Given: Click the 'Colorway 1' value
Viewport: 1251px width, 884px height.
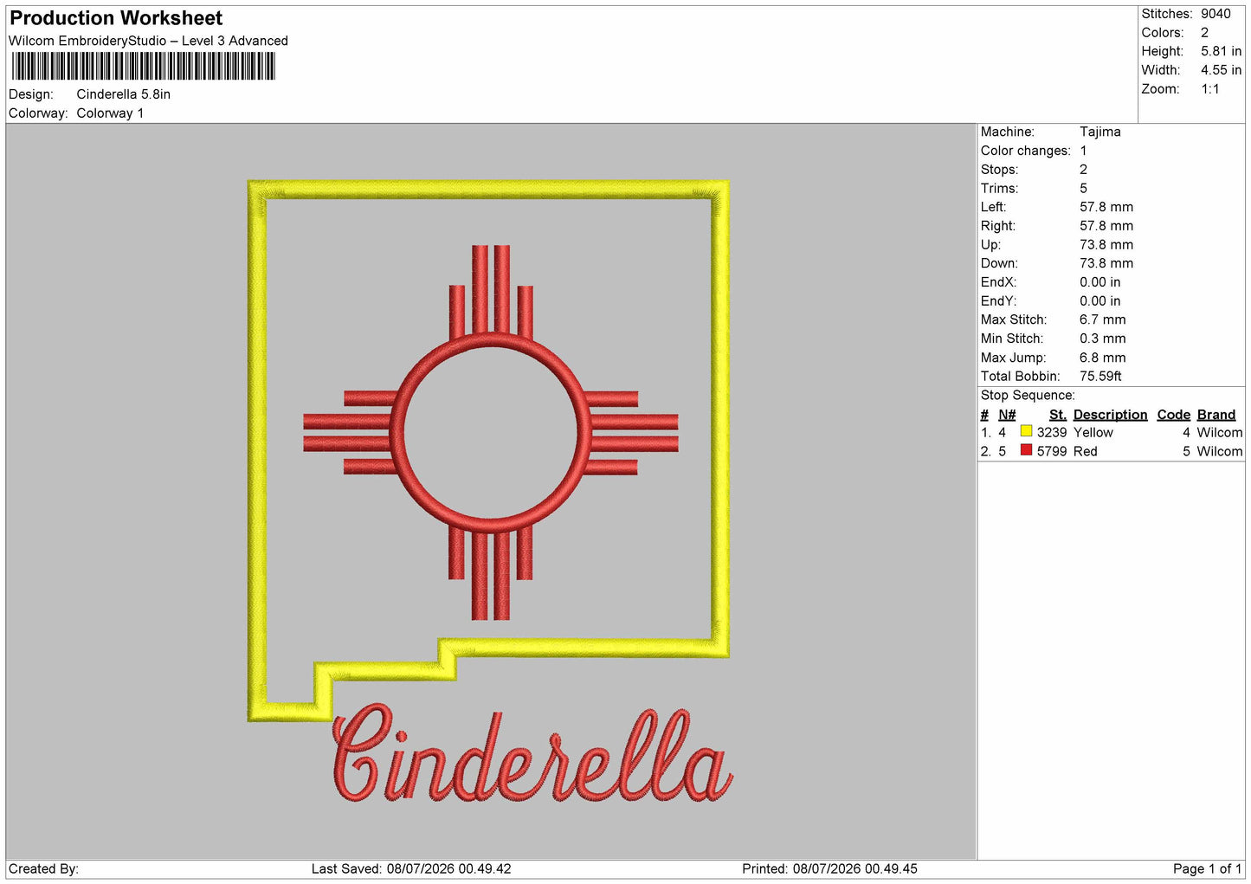Looking at the screenshot, I should [110, 113].
